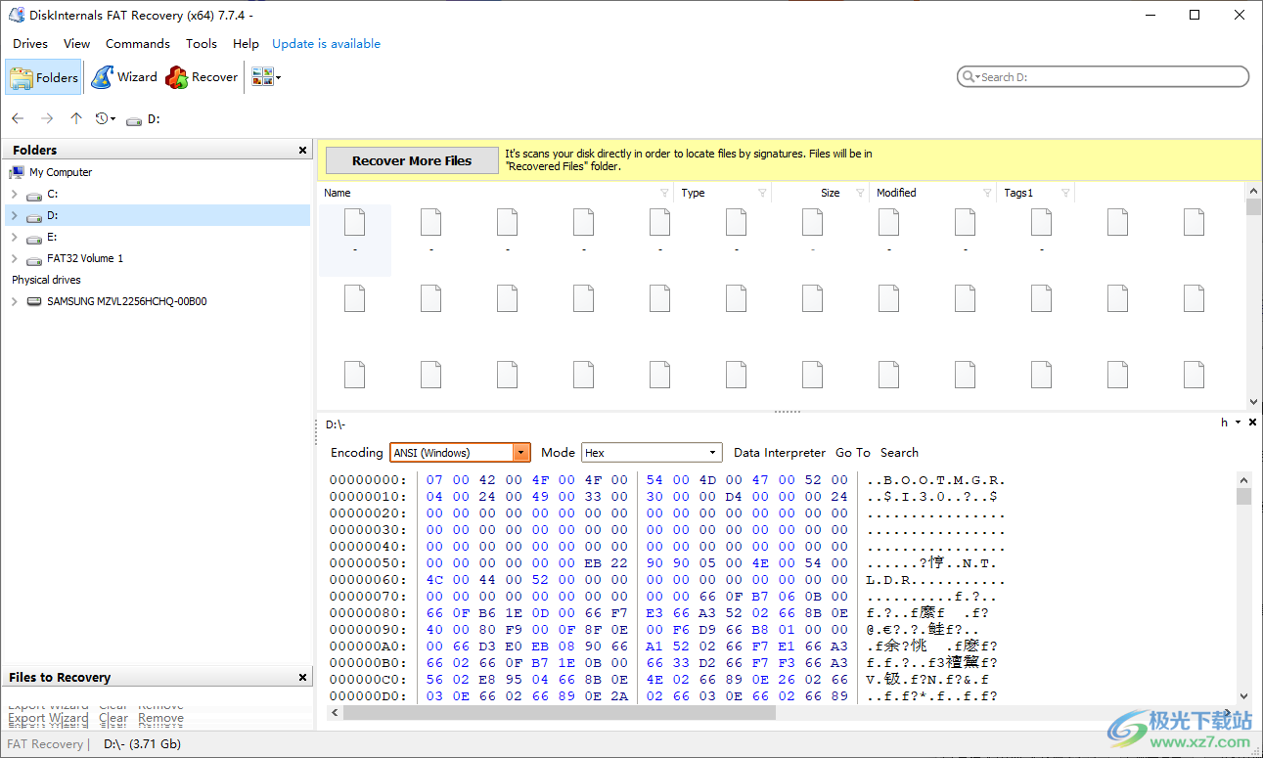
Task: Click the search magnifier in the search box
Action: point(969,76)
